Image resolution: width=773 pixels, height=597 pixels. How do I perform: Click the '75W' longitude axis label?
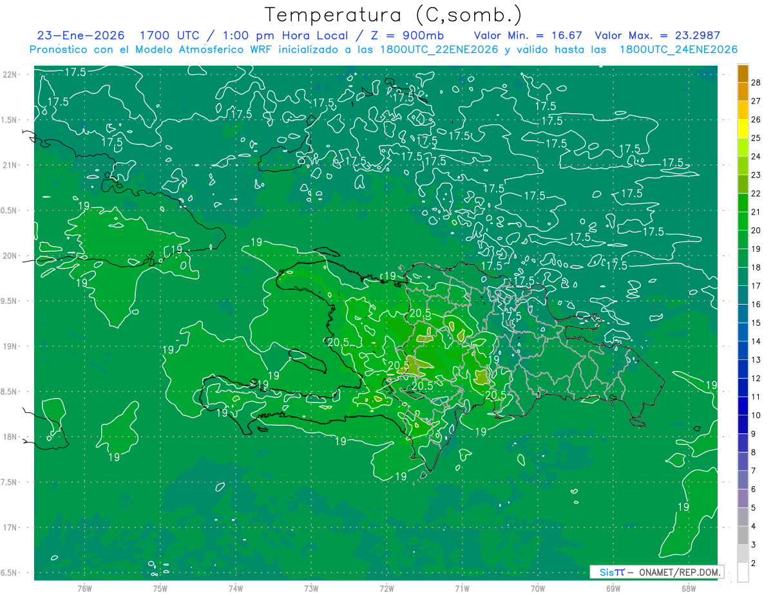click(x=160, y=588)
